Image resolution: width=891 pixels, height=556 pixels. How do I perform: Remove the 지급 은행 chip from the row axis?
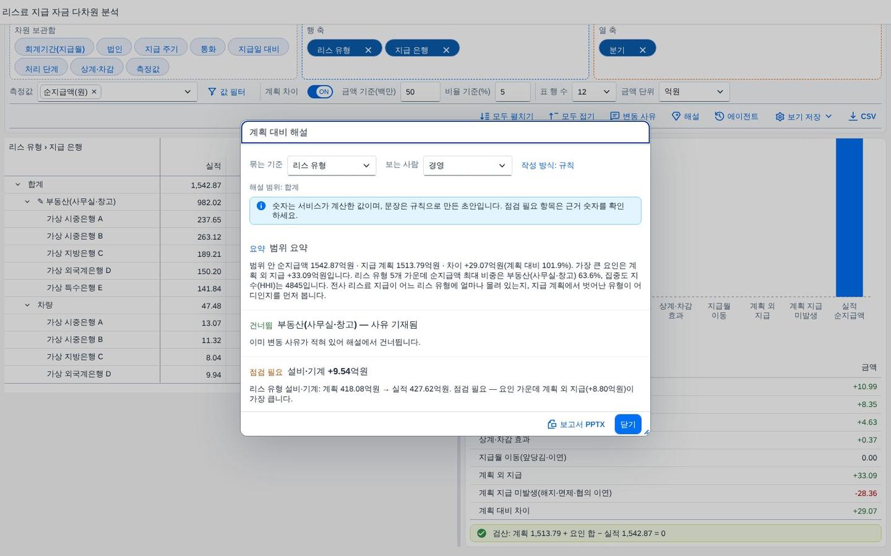click(446, 50)
